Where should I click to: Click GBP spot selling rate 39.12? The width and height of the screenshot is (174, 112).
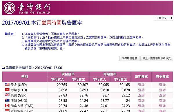coord(126,95)
